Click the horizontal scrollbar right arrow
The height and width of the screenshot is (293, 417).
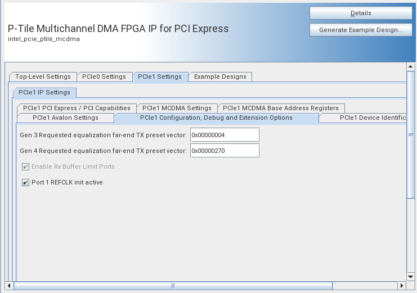[x=402, y=286]
